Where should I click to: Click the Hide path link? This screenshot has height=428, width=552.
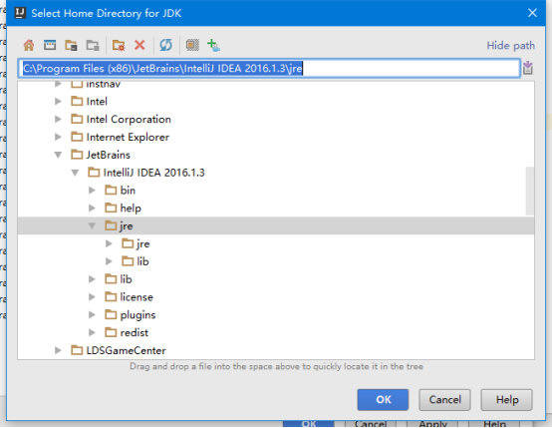point(510,46)
